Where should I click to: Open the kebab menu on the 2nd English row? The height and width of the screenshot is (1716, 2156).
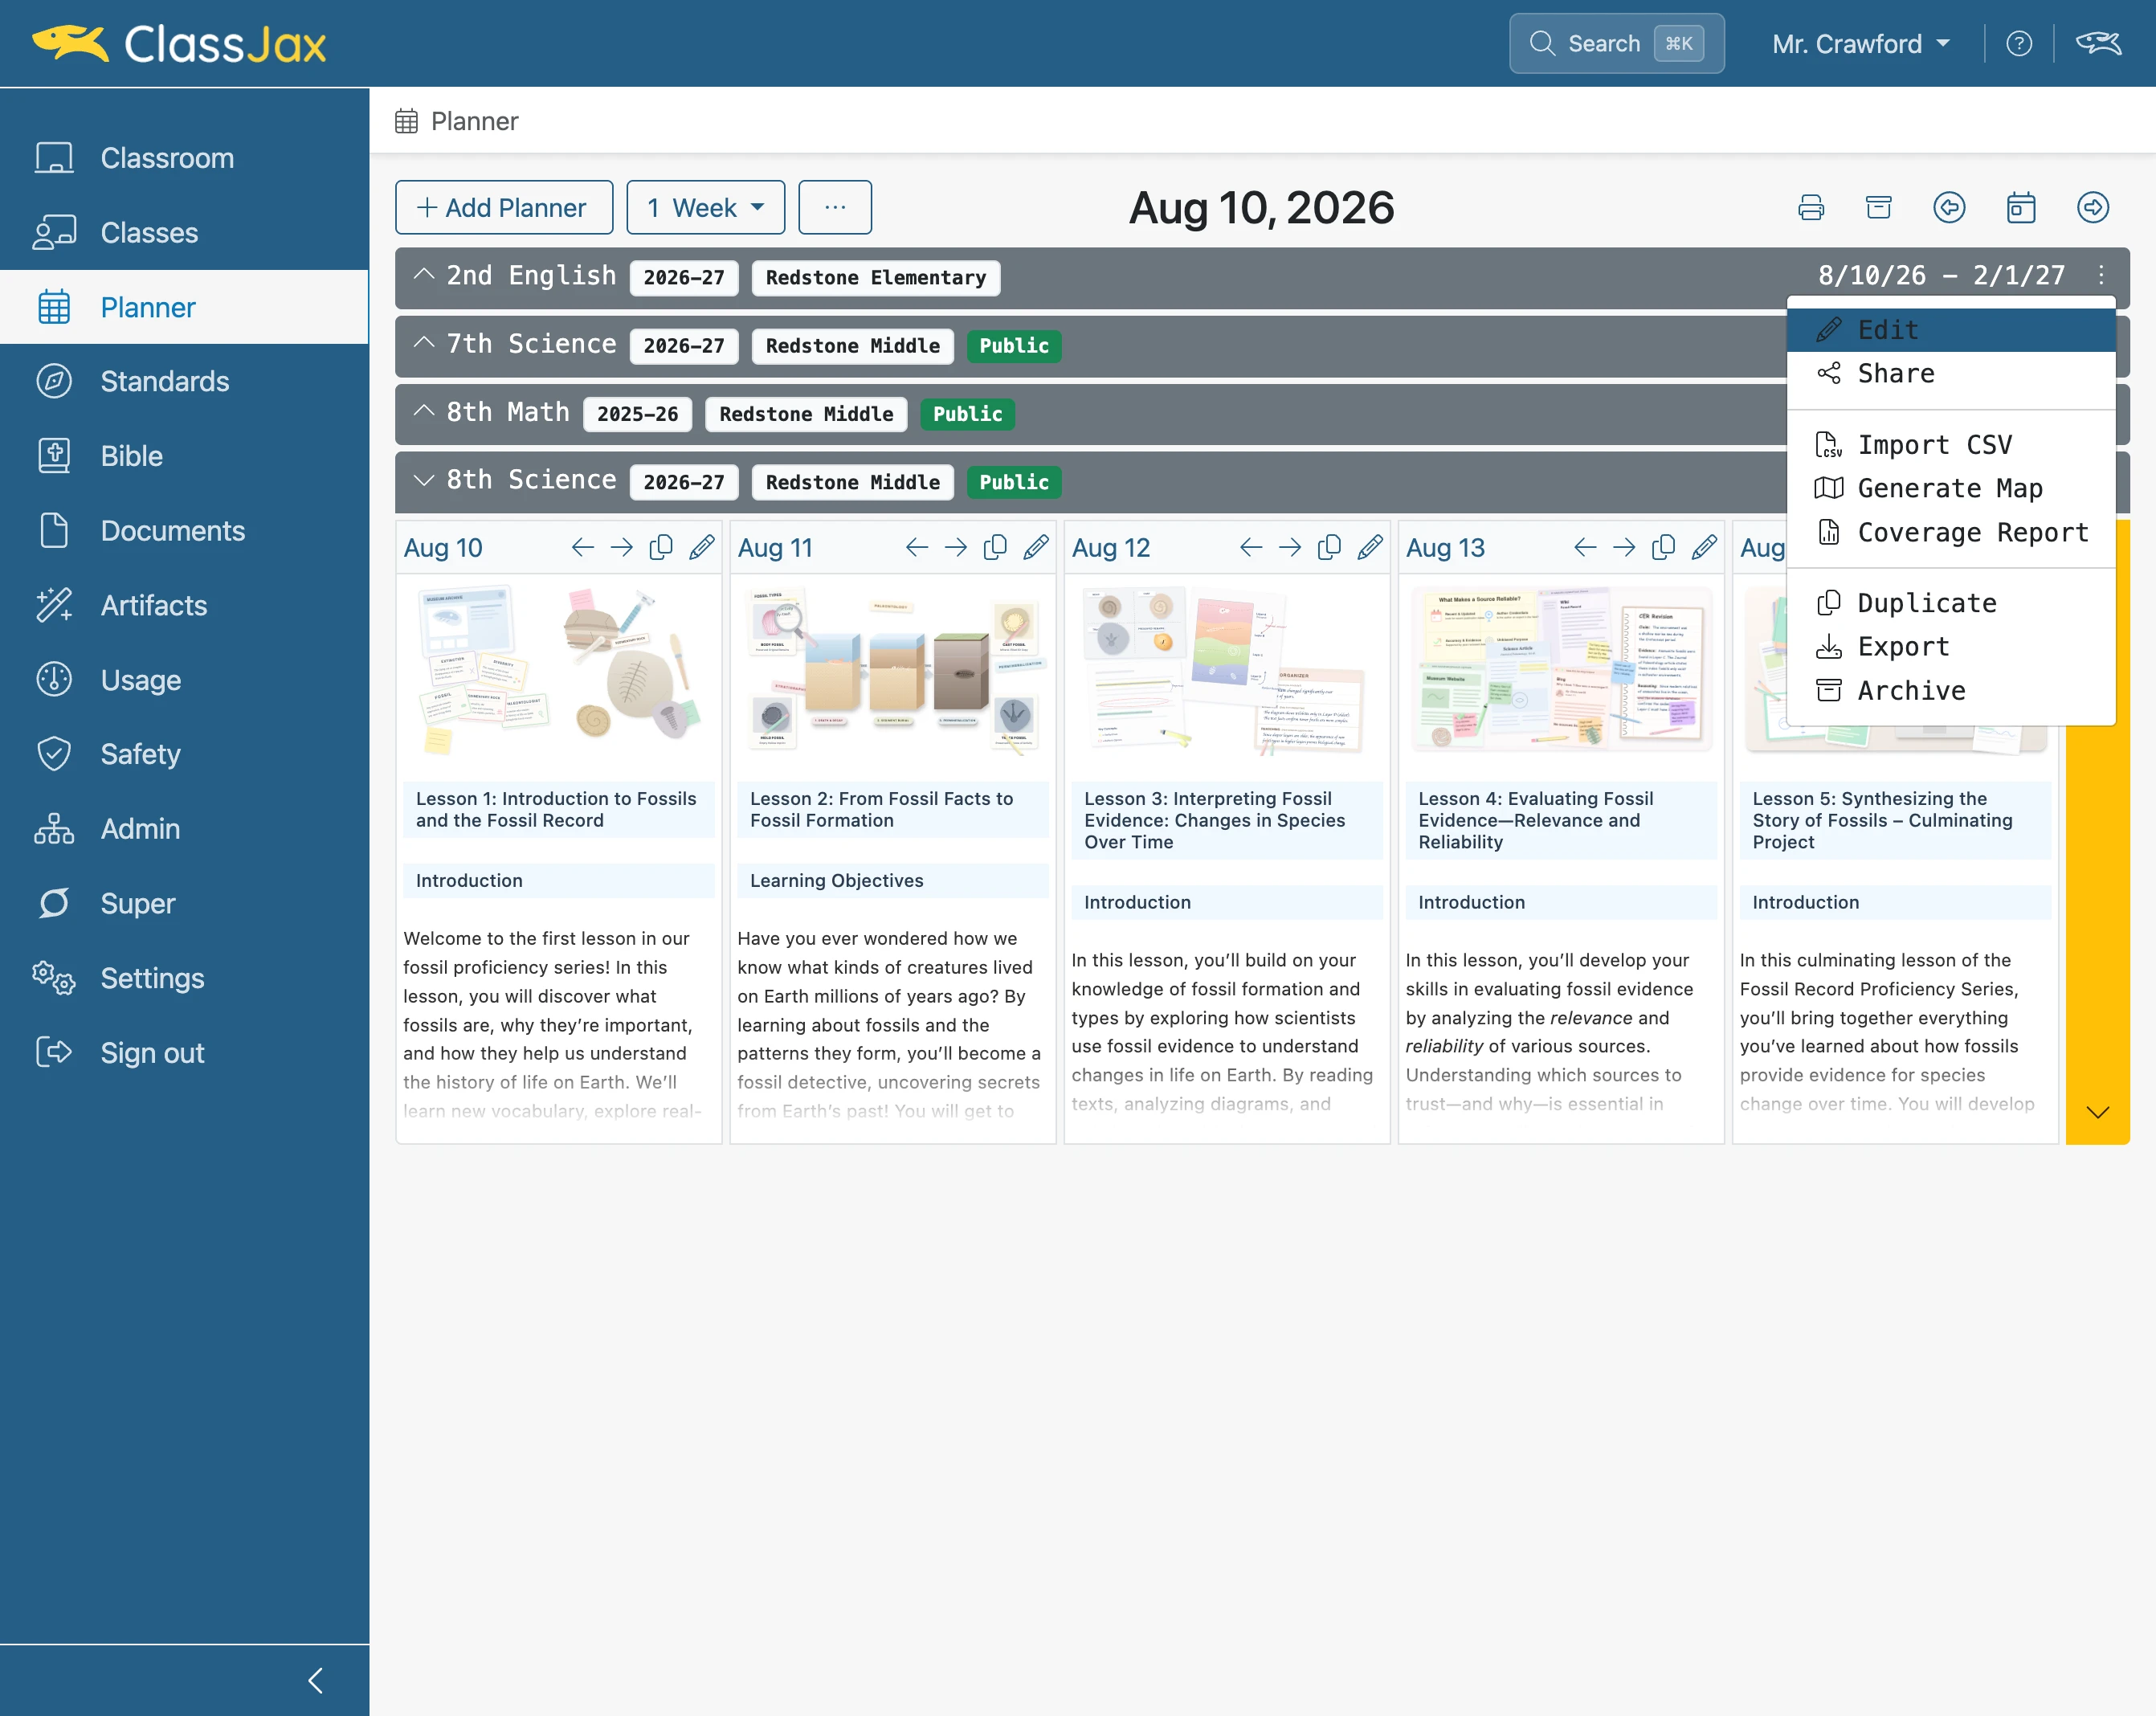2101,275
